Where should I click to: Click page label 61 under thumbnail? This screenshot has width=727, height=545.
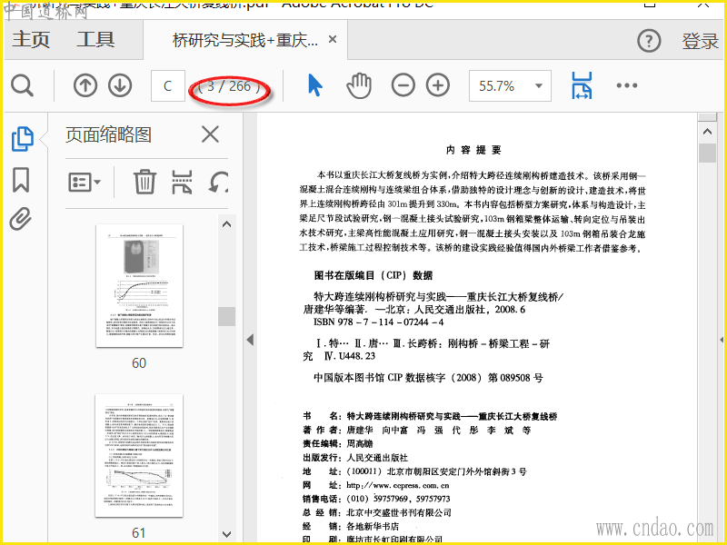click(139, 533)
